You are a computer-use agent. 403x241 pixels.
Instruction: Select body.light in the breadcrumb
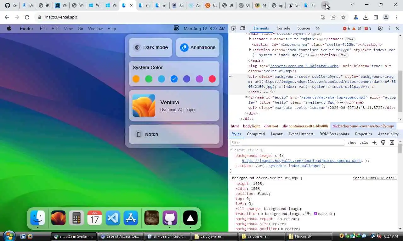[x=251, y=126]
